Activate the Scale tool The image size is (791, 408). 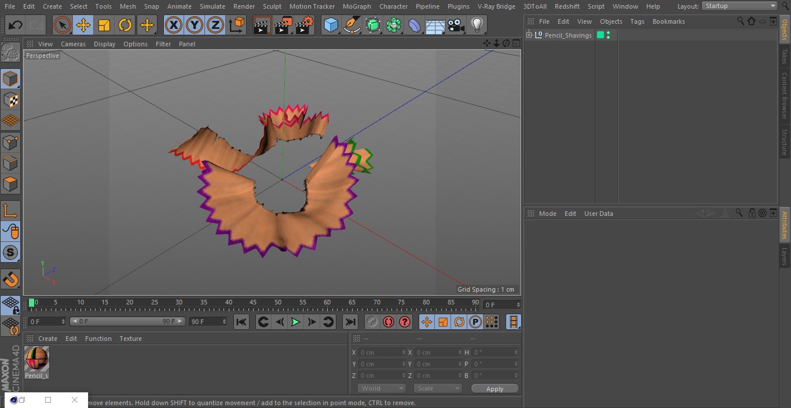[x=104, y=25]
